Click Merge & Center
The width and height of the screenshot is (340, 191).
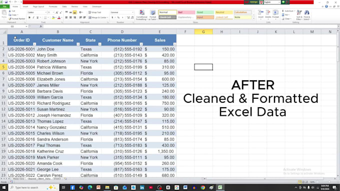point(98,17)
